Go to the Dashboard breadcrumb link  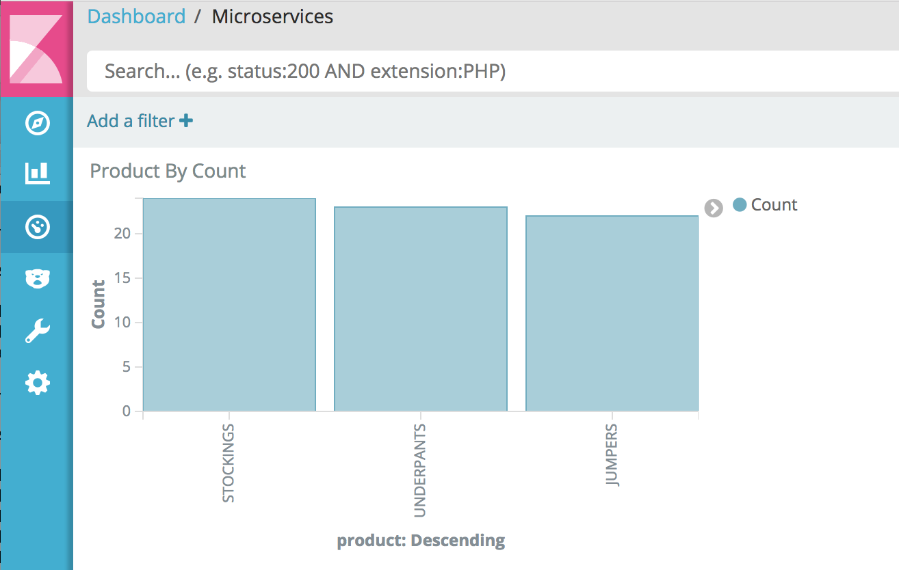136,16
